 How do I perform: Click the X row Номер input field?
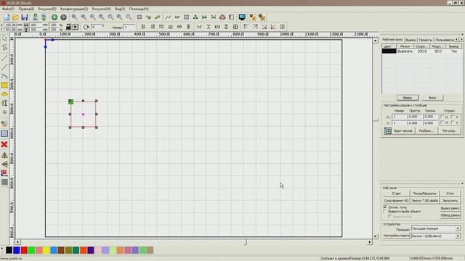pyautogui.click(x=399, y=117)
